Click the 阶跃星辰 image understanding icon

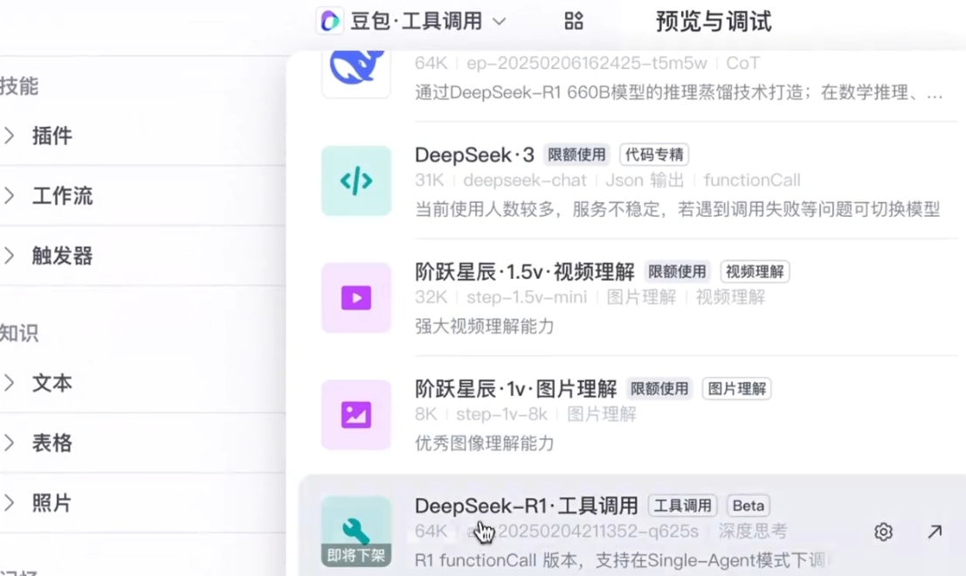(356, 415)
